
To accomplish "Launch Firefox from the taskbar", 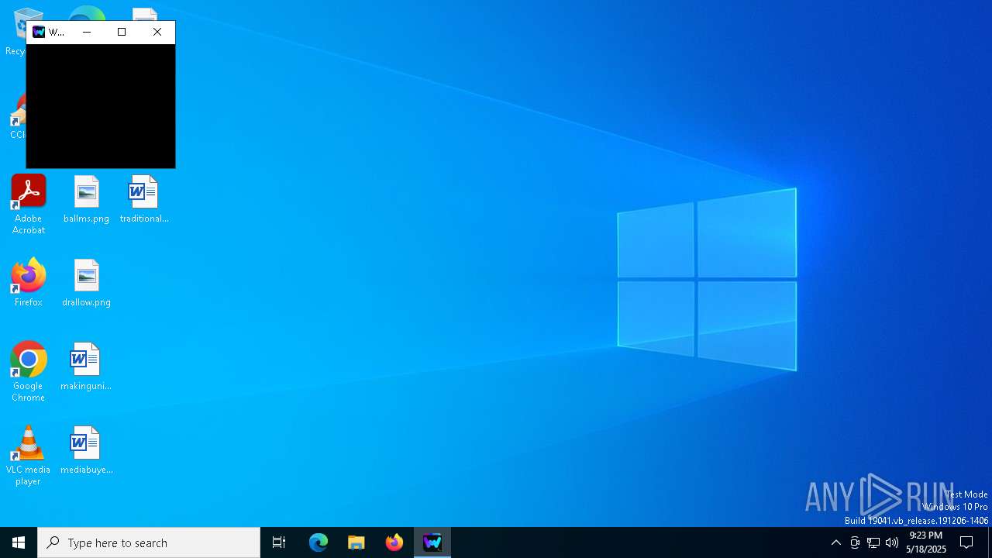I will tap(394, 542).
